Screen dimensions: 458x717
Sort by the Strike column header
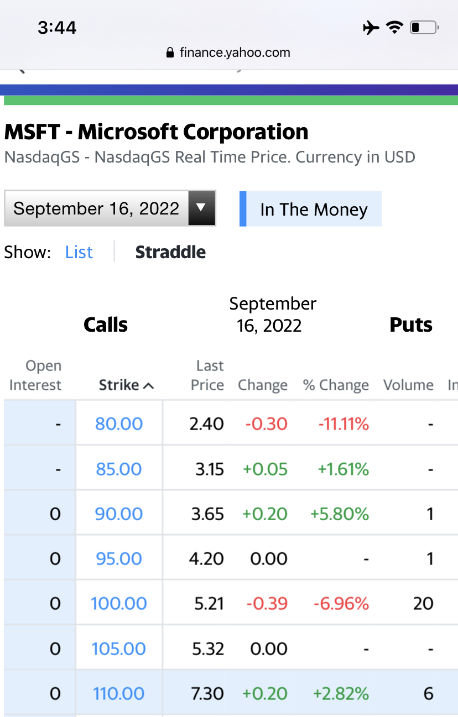click(x=119, y=385)
